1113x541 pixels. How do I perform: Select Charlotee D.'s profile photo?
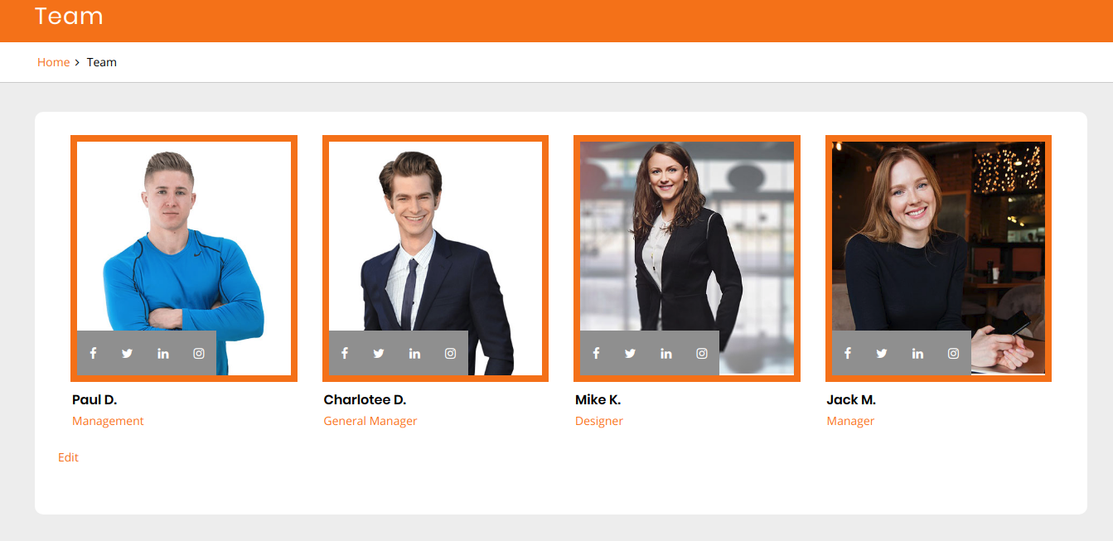point(435,258)
